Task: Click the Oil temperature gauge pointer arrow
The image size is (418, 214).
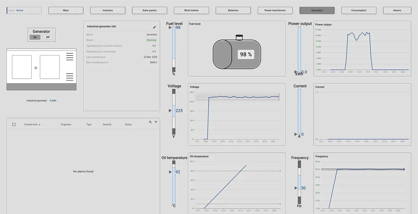Action: click(x=170, y=172)
